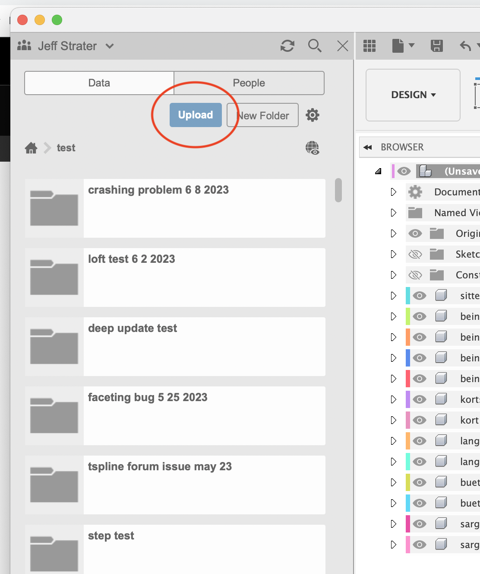Viewport: 480px width, 574px height.
Task: Click the Upload button
Action: [x=195, y=115]
